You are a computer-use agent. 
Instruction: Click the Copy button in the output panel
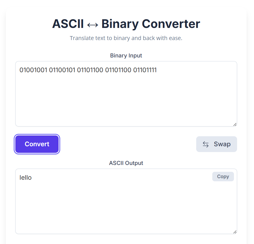coord(223,176)
